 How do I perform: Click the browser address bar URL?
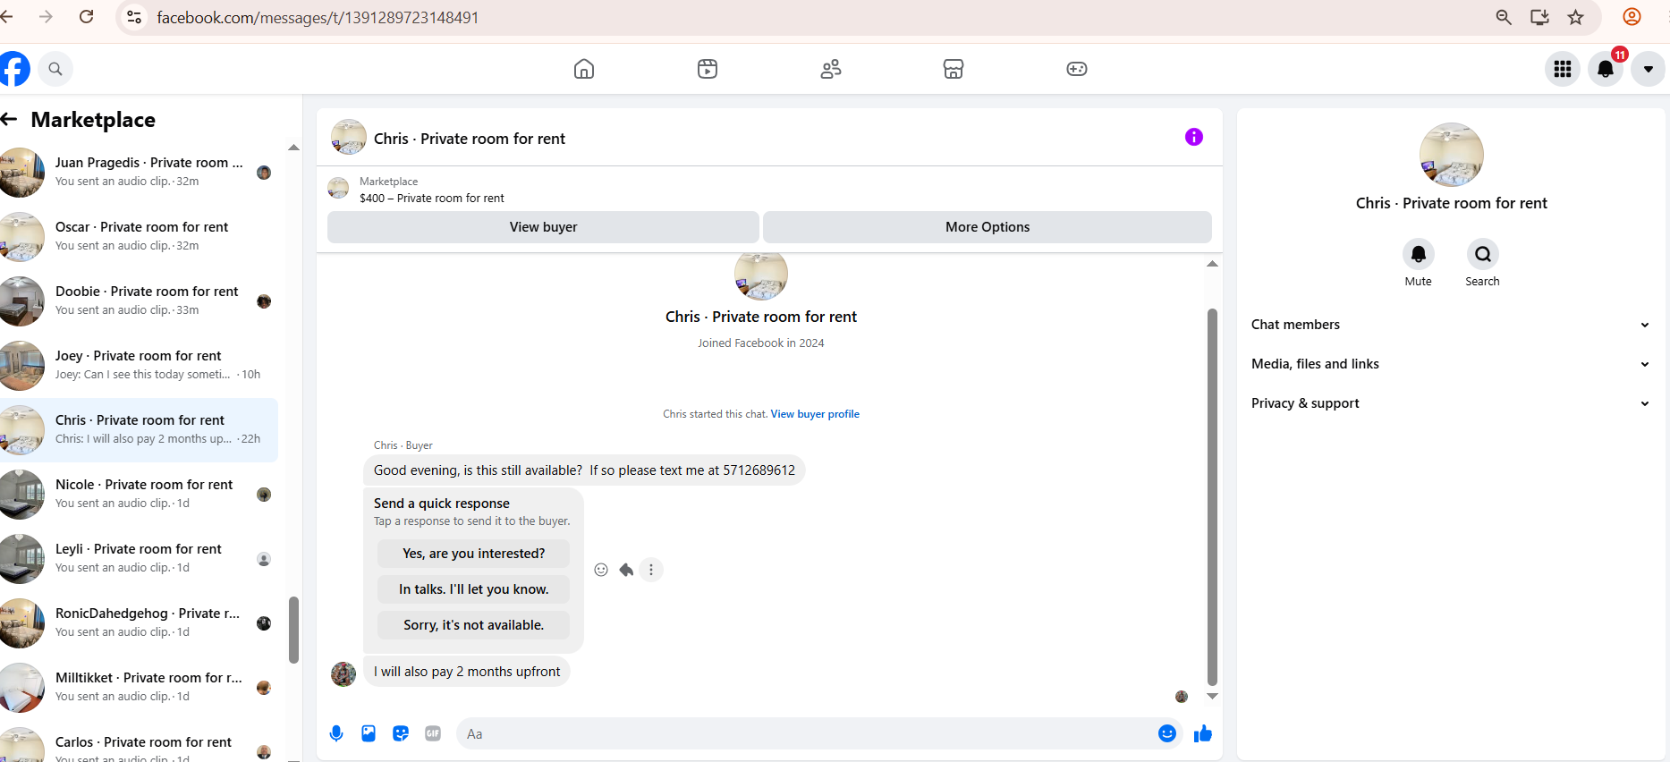click(318, 18)
